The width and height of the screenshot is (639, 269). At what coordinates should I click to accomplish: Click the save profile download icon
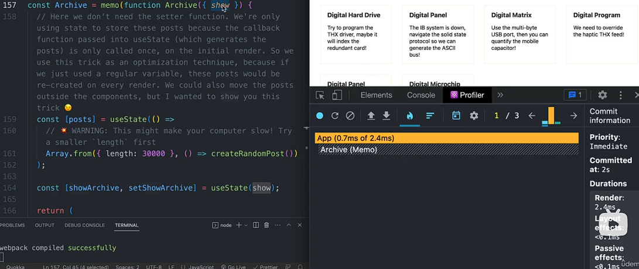click(387, 116)
